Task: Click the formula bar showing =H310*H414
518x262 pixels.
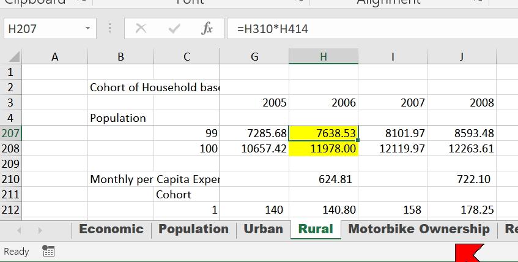Action: 372,28
